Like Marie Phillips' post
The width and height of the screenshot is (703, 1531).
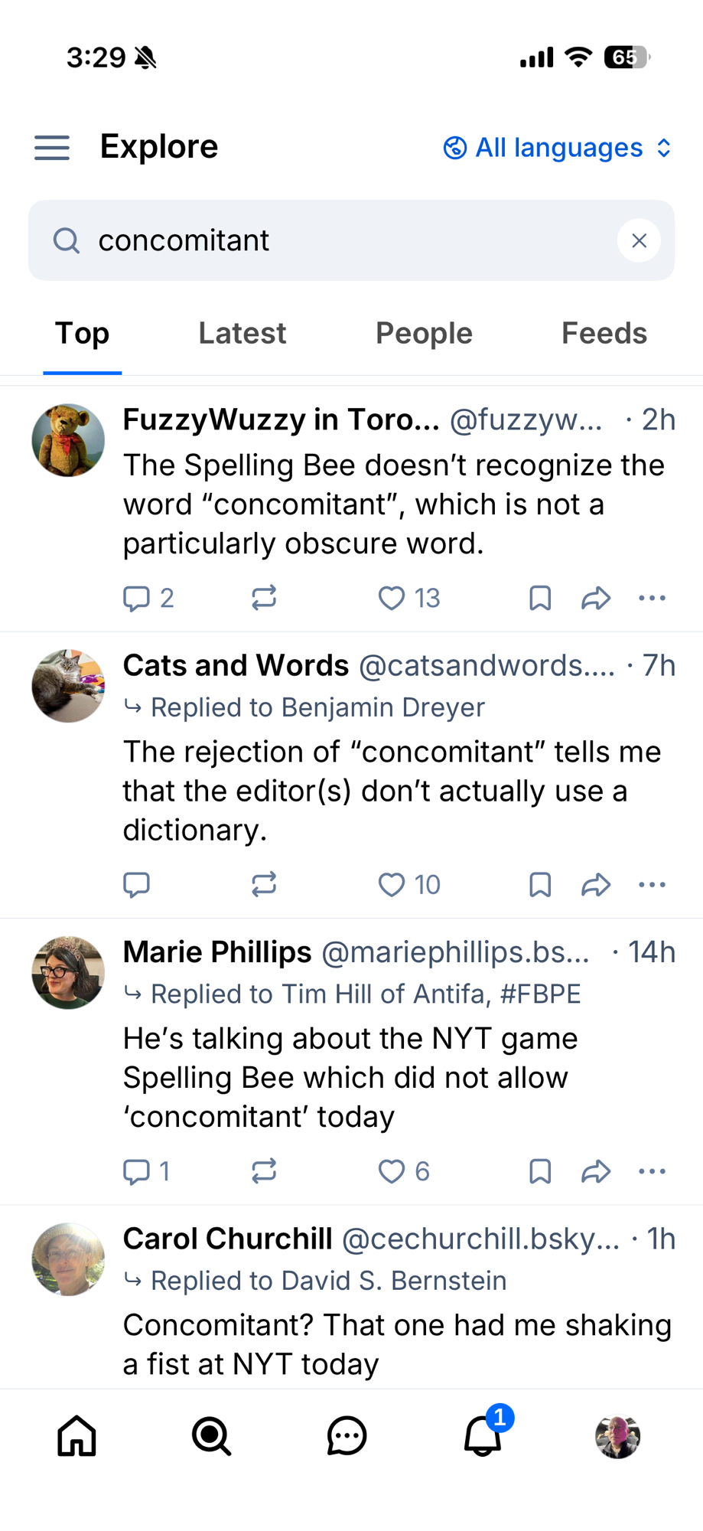point(392,1171)
